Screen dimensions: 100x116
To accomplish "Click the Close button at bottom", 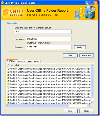I will click(87, 111).
